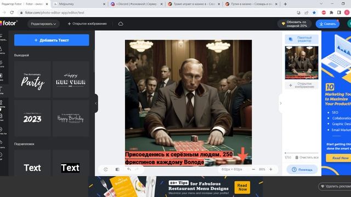Choose the Party text template

(32, 80)
